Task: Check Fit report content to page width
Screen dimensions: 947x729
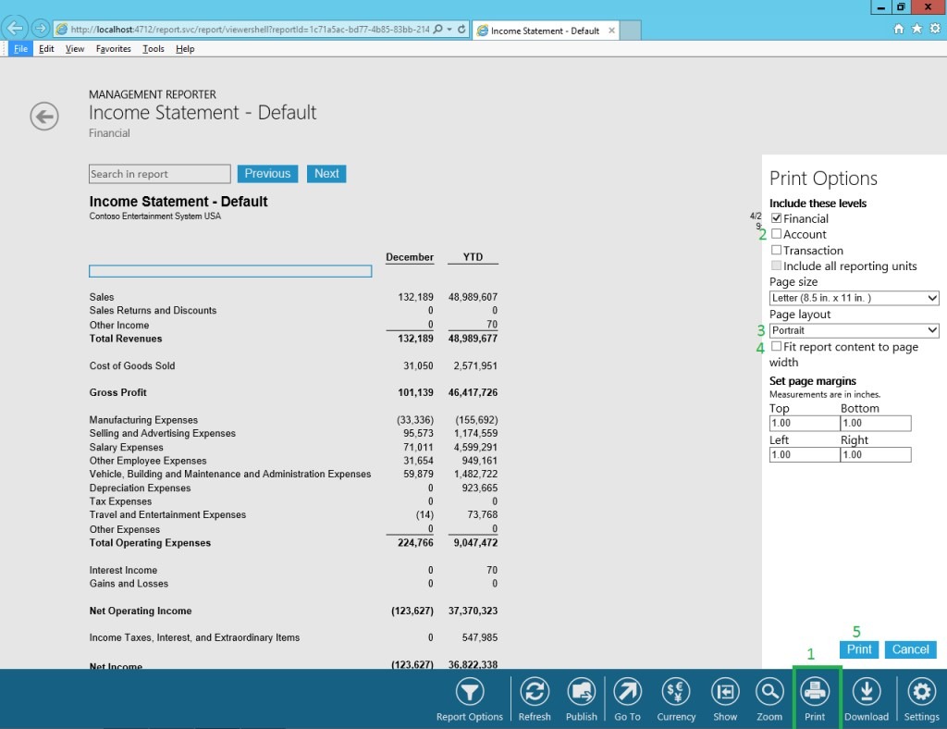Action: point(775,347)
